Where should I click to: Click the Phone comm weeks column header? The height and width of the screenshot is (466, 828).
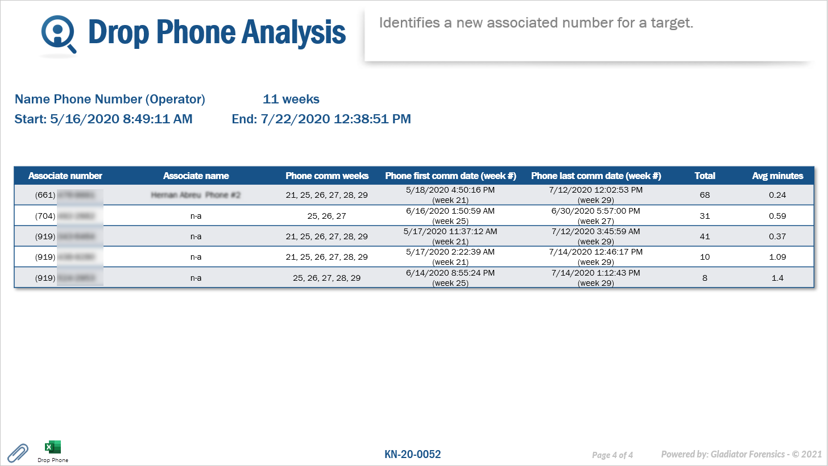tap(327, 176)
